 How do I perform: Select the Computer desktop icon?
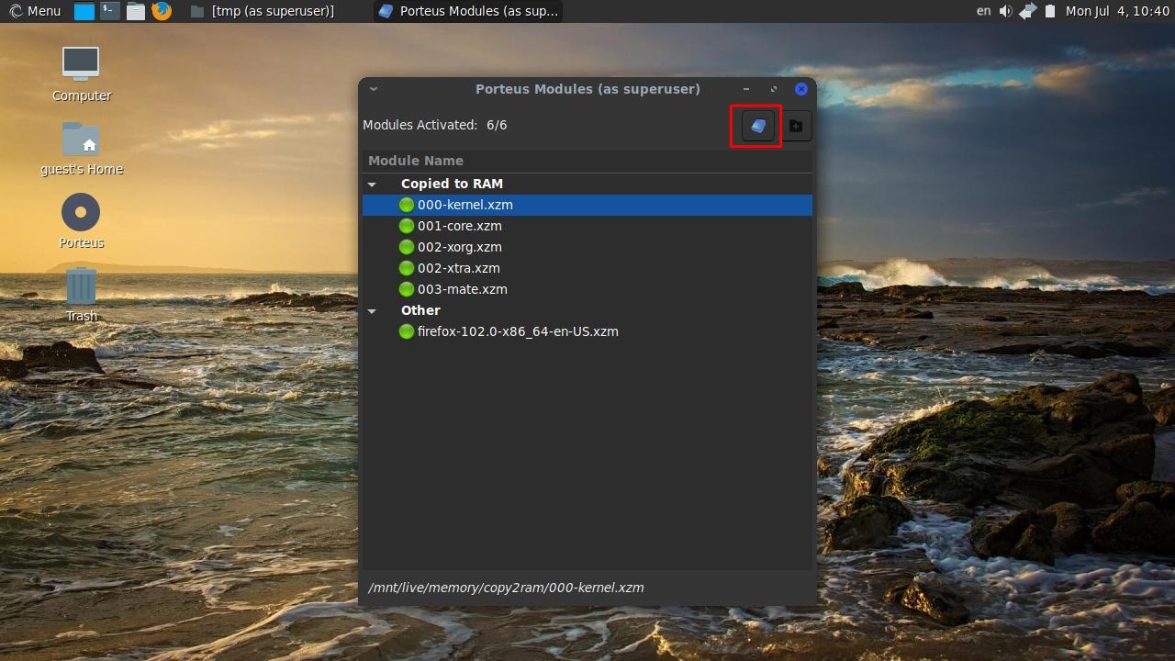coord(81,73)
